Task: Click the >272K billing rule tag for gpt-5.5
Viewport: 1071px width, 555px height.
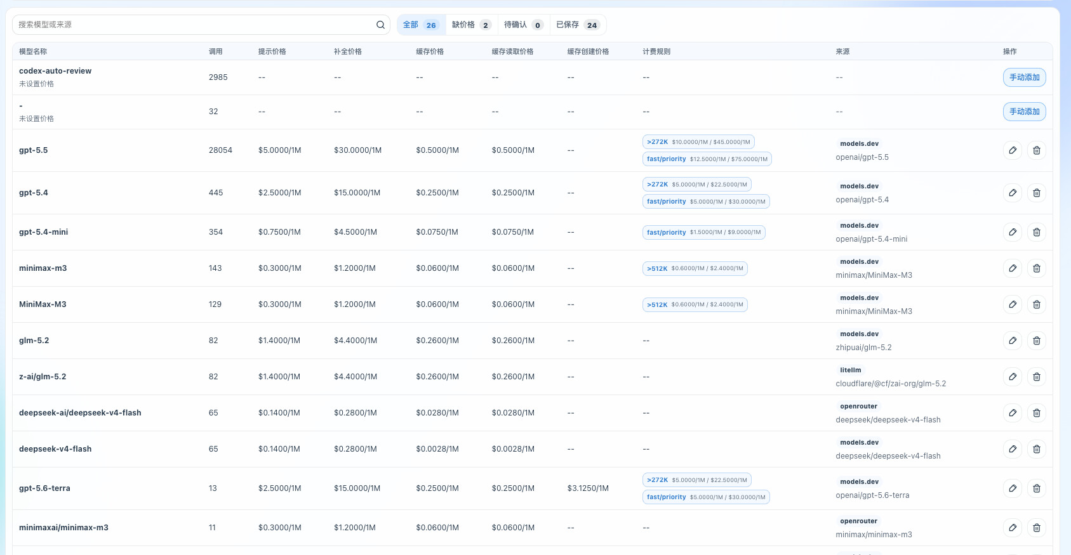Action: pos(698,142)
